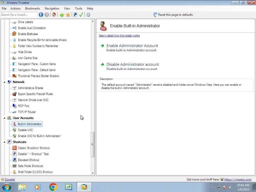Click the Search for a tweak field
This screenshot has width=256, height=192.
pyautogui.click(x=19, y=15)
